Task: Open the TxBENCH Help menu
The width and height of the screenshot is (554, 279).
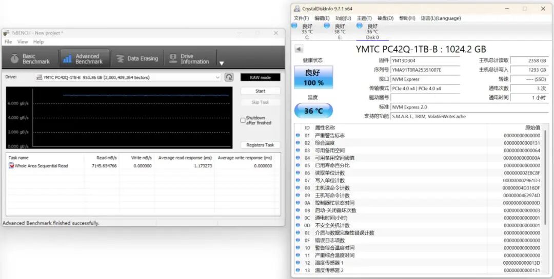Action: [38, 41]
